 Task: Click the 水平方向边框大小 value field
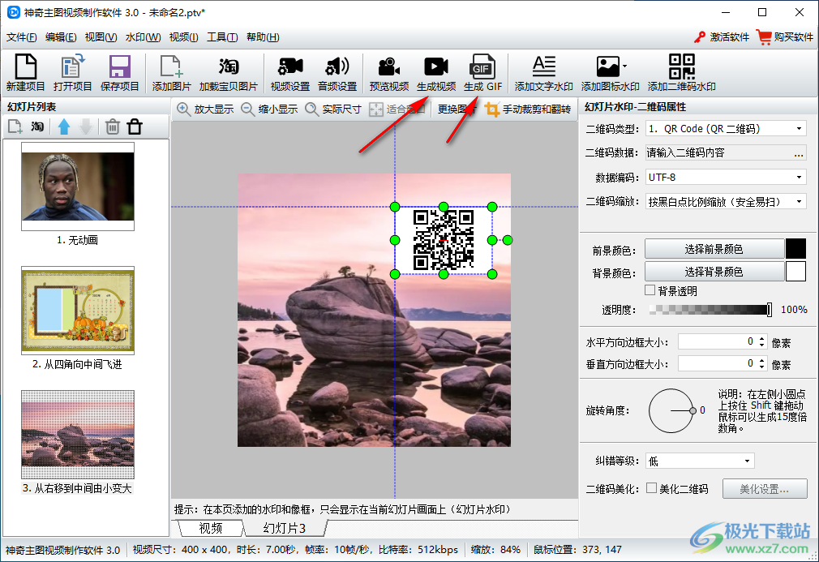[717, 341]
